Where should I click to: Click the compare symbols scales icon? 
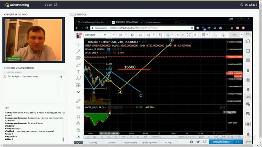(x=140, y=35)
